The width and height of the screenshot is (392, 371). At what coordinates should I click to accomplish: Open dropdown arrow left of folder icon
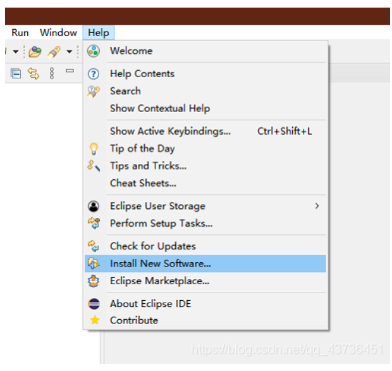click(x=16, y=52)
